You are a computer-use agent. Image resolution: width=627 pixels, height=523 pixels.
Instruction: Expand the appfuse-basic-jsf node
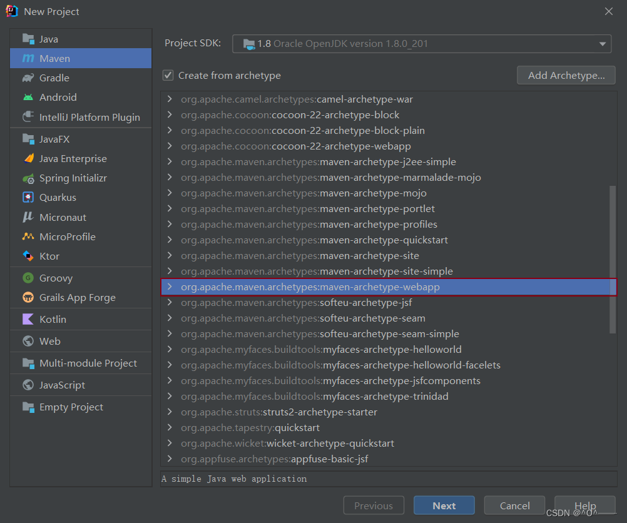pyautogui.click(x=170, y=459)
